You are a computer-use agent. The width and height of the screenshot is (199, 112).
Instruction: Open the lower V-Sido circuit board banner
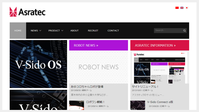coord(38,100)
